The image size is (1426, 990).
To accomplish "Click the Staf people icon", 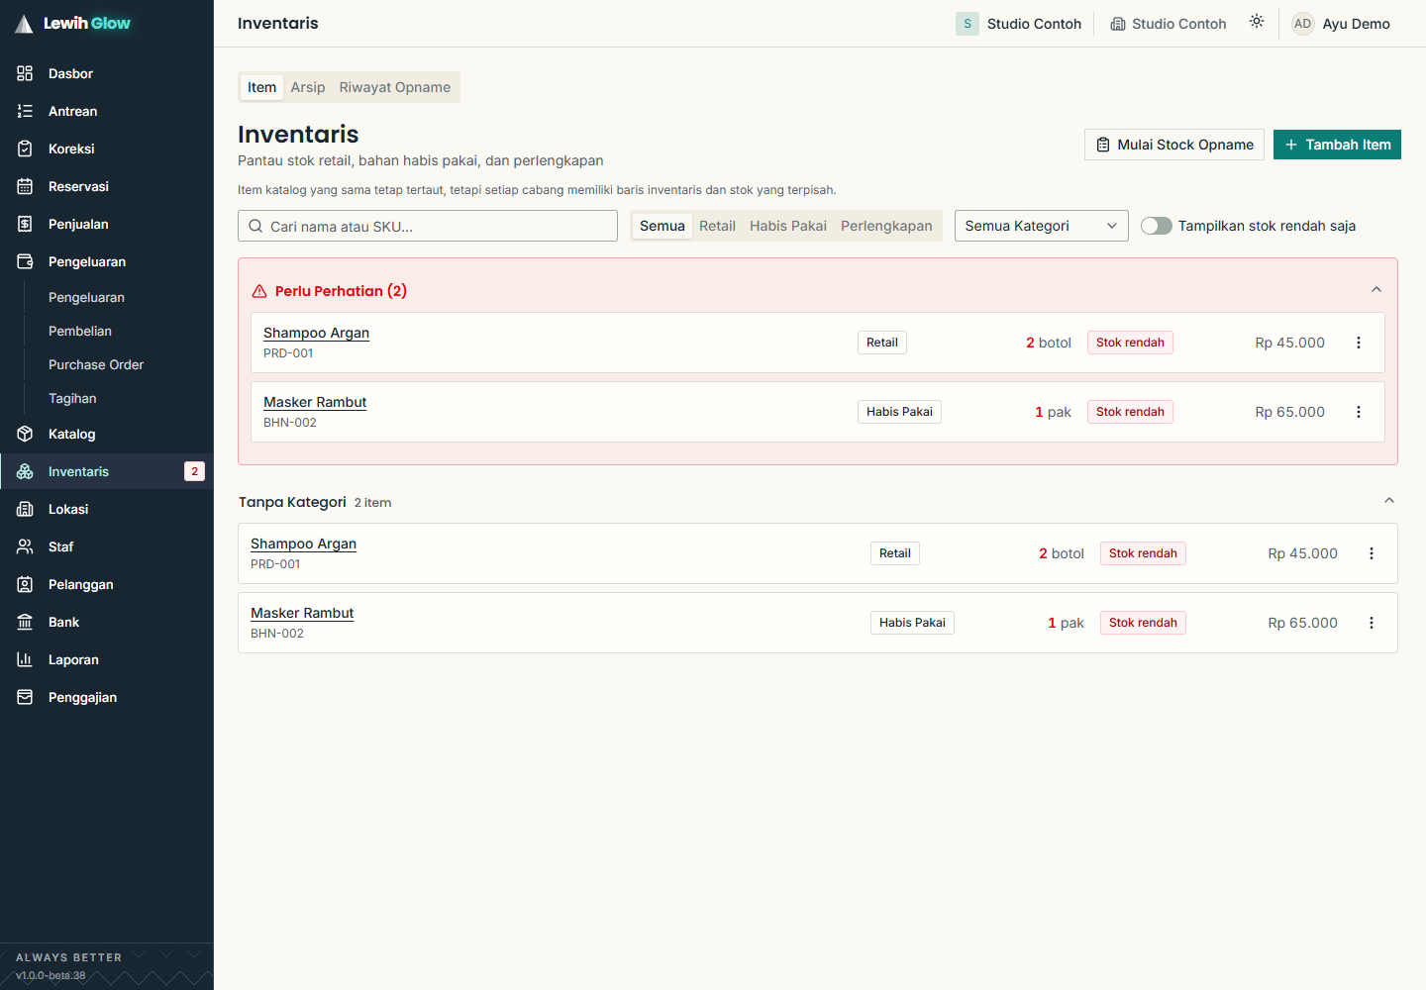I will click(25, 546).
